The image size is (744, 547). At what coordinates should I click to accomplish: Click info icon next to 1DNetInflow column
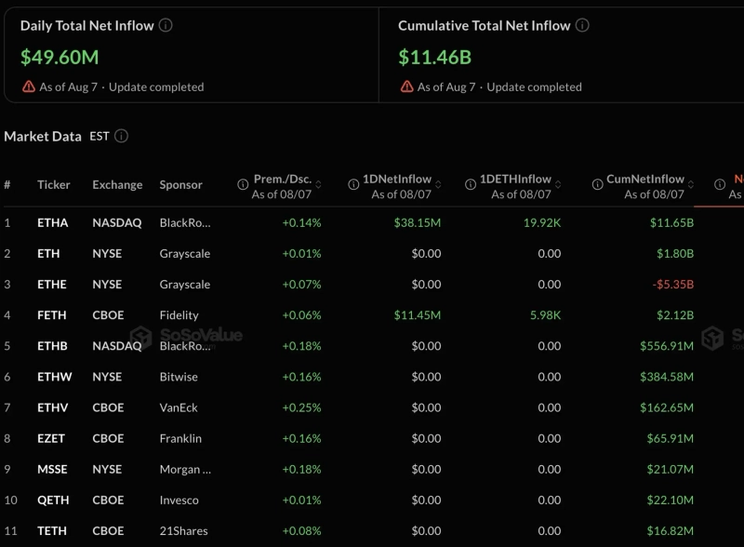[x=353, y=184]
